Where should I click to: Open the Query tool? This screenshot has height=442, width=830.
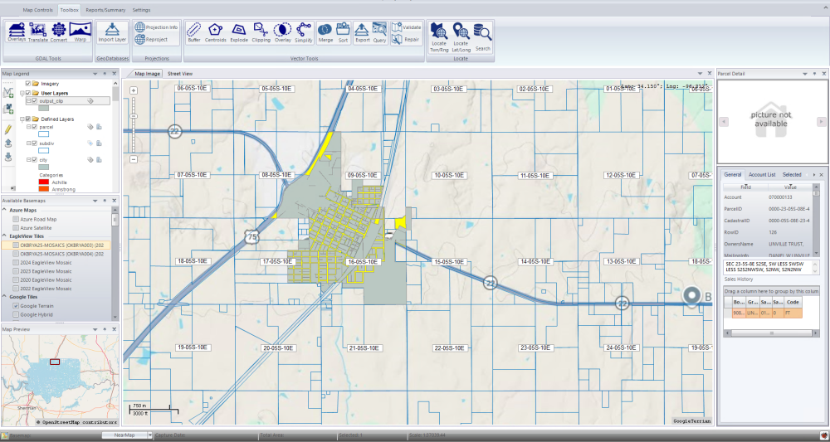(x=379, y=33)
